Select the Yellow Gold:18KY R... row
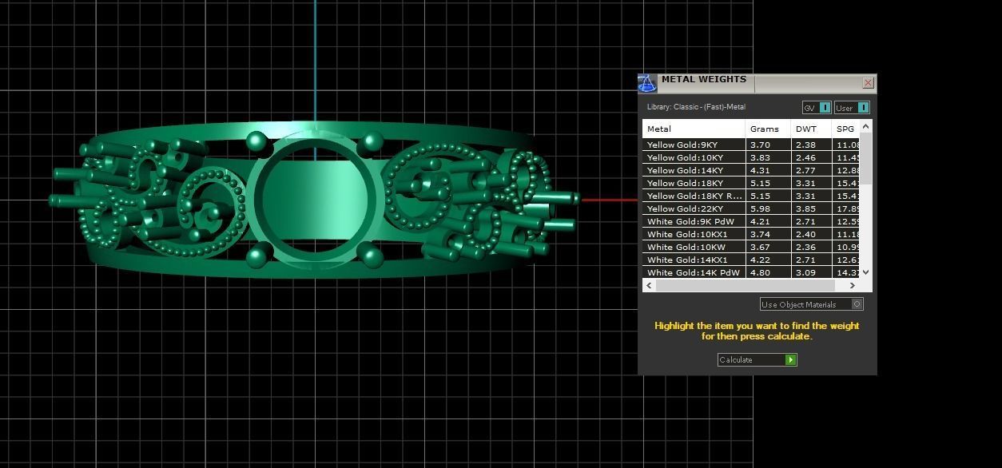 (x=751, y=196)
